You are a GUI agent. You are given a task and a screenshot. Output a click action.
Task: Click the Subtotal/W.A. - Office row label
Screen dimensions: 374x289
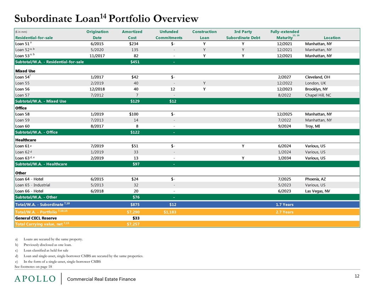point(36,132)
